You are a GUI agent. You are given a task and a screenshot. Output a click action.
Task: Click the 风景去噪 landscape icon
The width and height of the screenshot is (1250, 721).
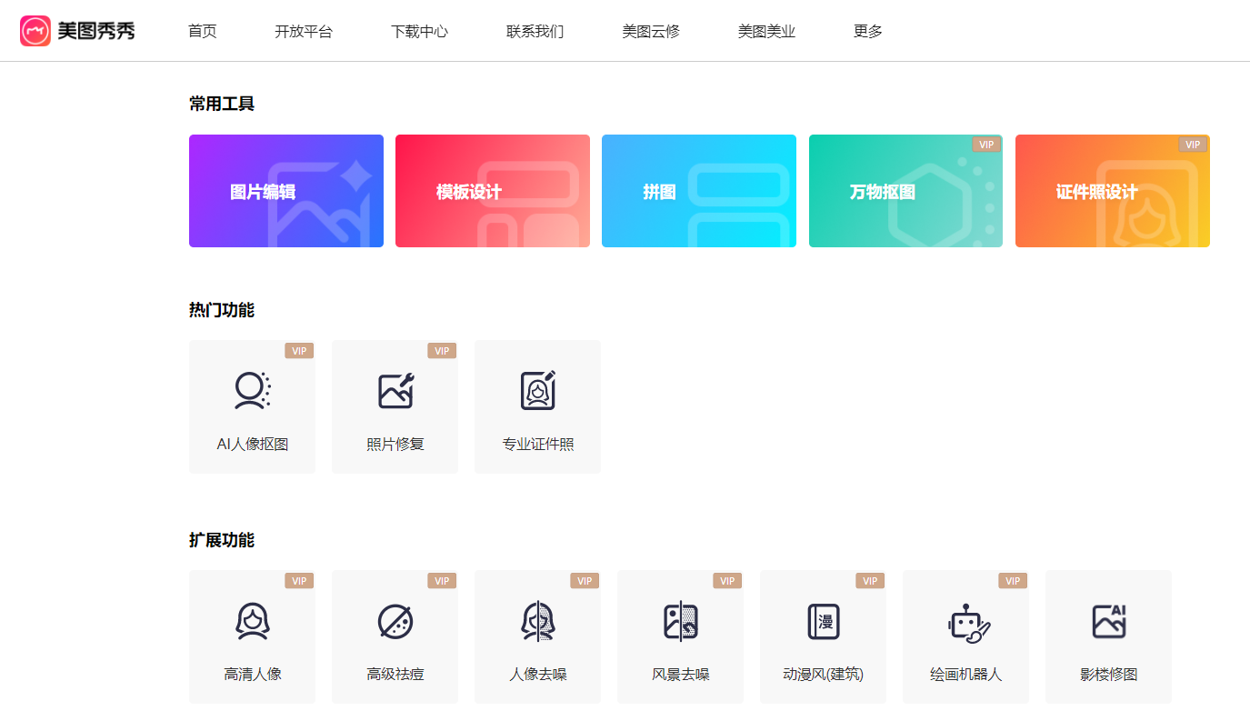pos(681,622)
